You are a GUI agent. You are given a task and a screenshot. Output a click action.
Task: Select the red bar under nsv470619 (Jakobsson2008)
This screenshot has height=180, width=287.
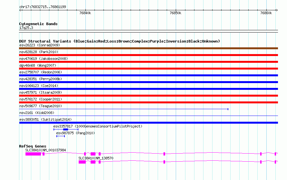[x=148, y=62]
